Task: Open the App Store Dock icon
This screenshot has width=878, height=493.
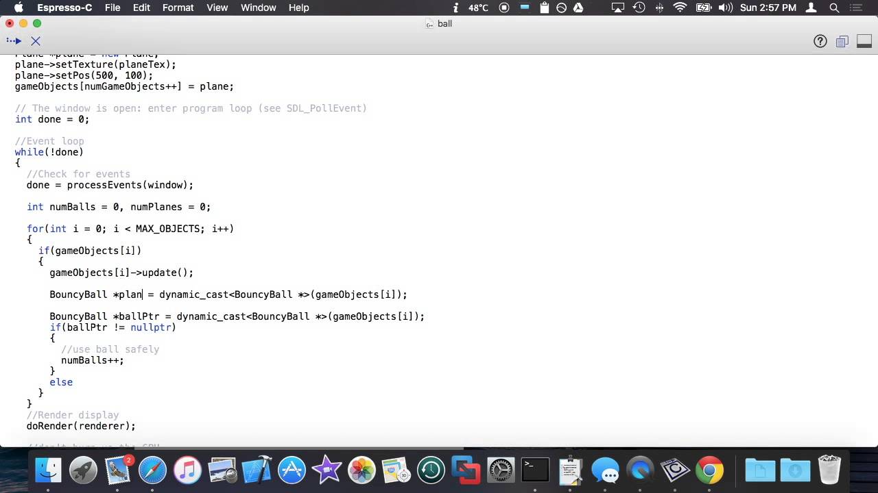Action: [292, 470]
